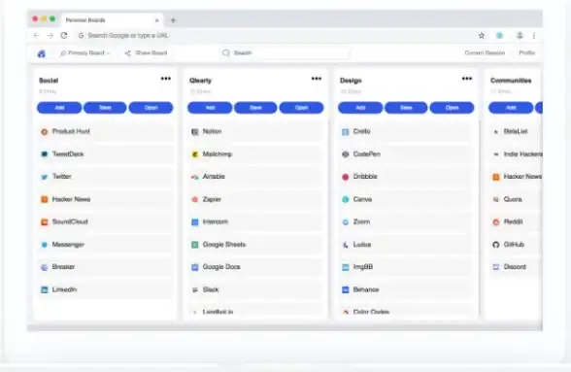
Task: Click the Quora icon
Action: [495, 200]
